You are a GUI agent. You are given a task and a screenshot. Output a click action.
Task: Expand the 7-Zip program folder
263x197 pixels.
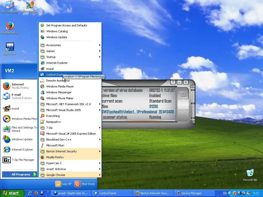point(70,128)
